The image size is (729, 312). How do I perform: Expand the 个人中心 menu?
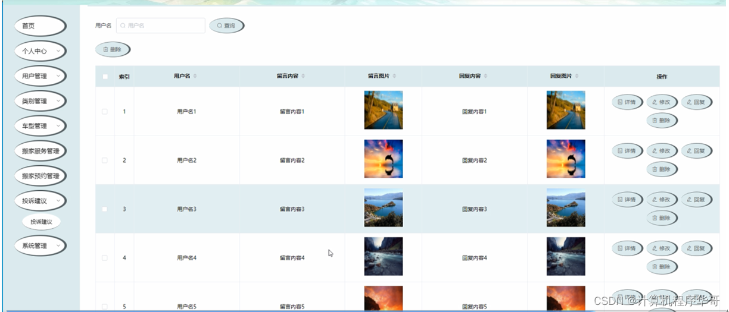click(x=40, y=51)
